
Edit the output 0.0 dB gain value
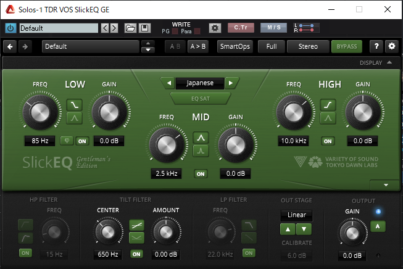coord(352,255)
